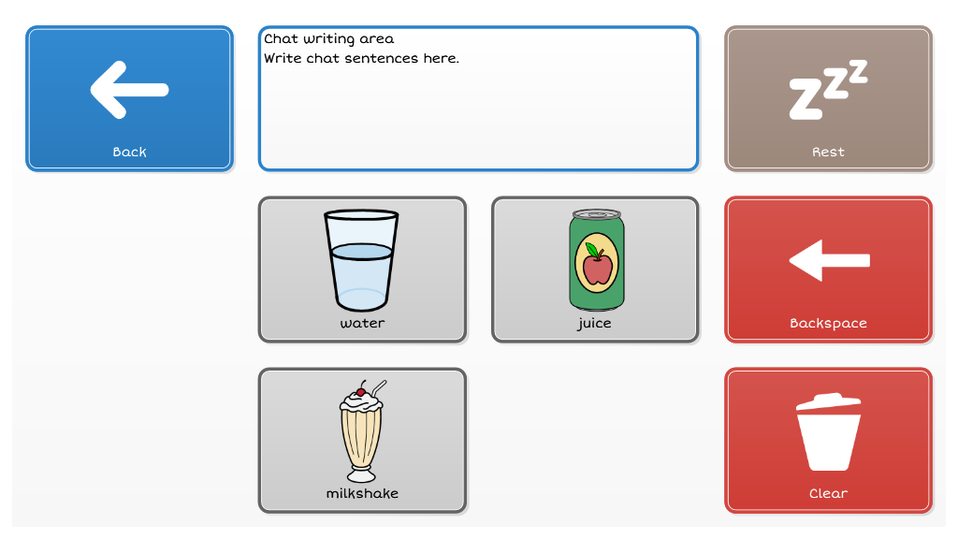Pick the green juice can icon
Image resolution: width=958 pixels, height=539 pixels.
(x=596, y=260)
